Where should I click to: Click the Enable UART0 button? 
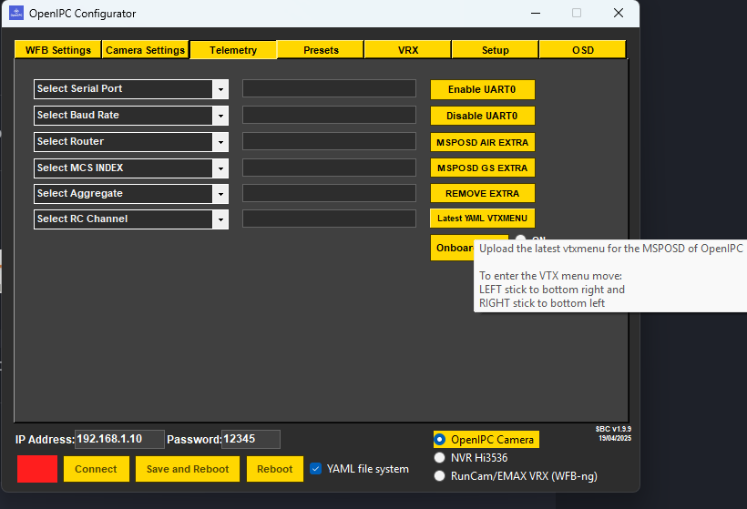click(482, 89)
